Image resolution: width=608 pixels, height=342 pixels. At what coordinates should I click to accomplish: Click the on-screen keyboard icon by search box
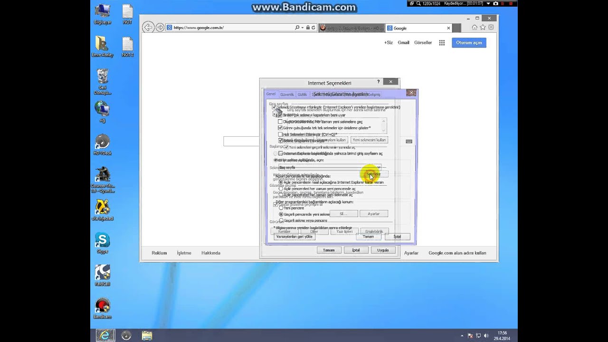coord(409,141)
